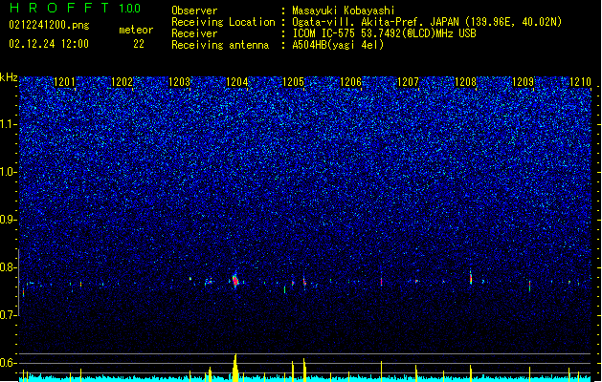
Task: Click the meteor echo streak at 1208
Action: point(471,277)
